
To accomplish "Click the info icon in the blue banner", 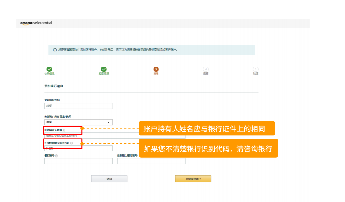I will click(55, 50).
